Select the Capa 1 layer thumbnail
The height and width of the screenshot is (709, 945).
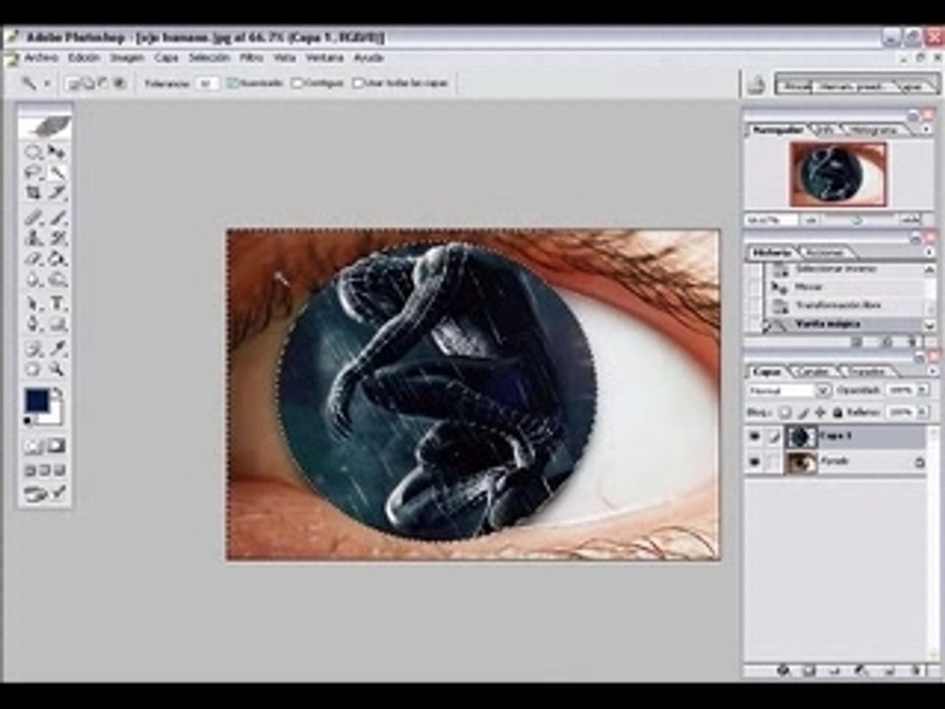point(801,437)
